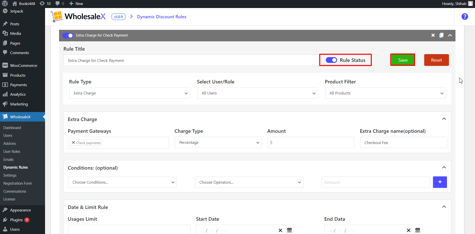Open Howdy, Shihab user avatar
This screenshot has width=475, height=234.
click(x=470, y=4)
